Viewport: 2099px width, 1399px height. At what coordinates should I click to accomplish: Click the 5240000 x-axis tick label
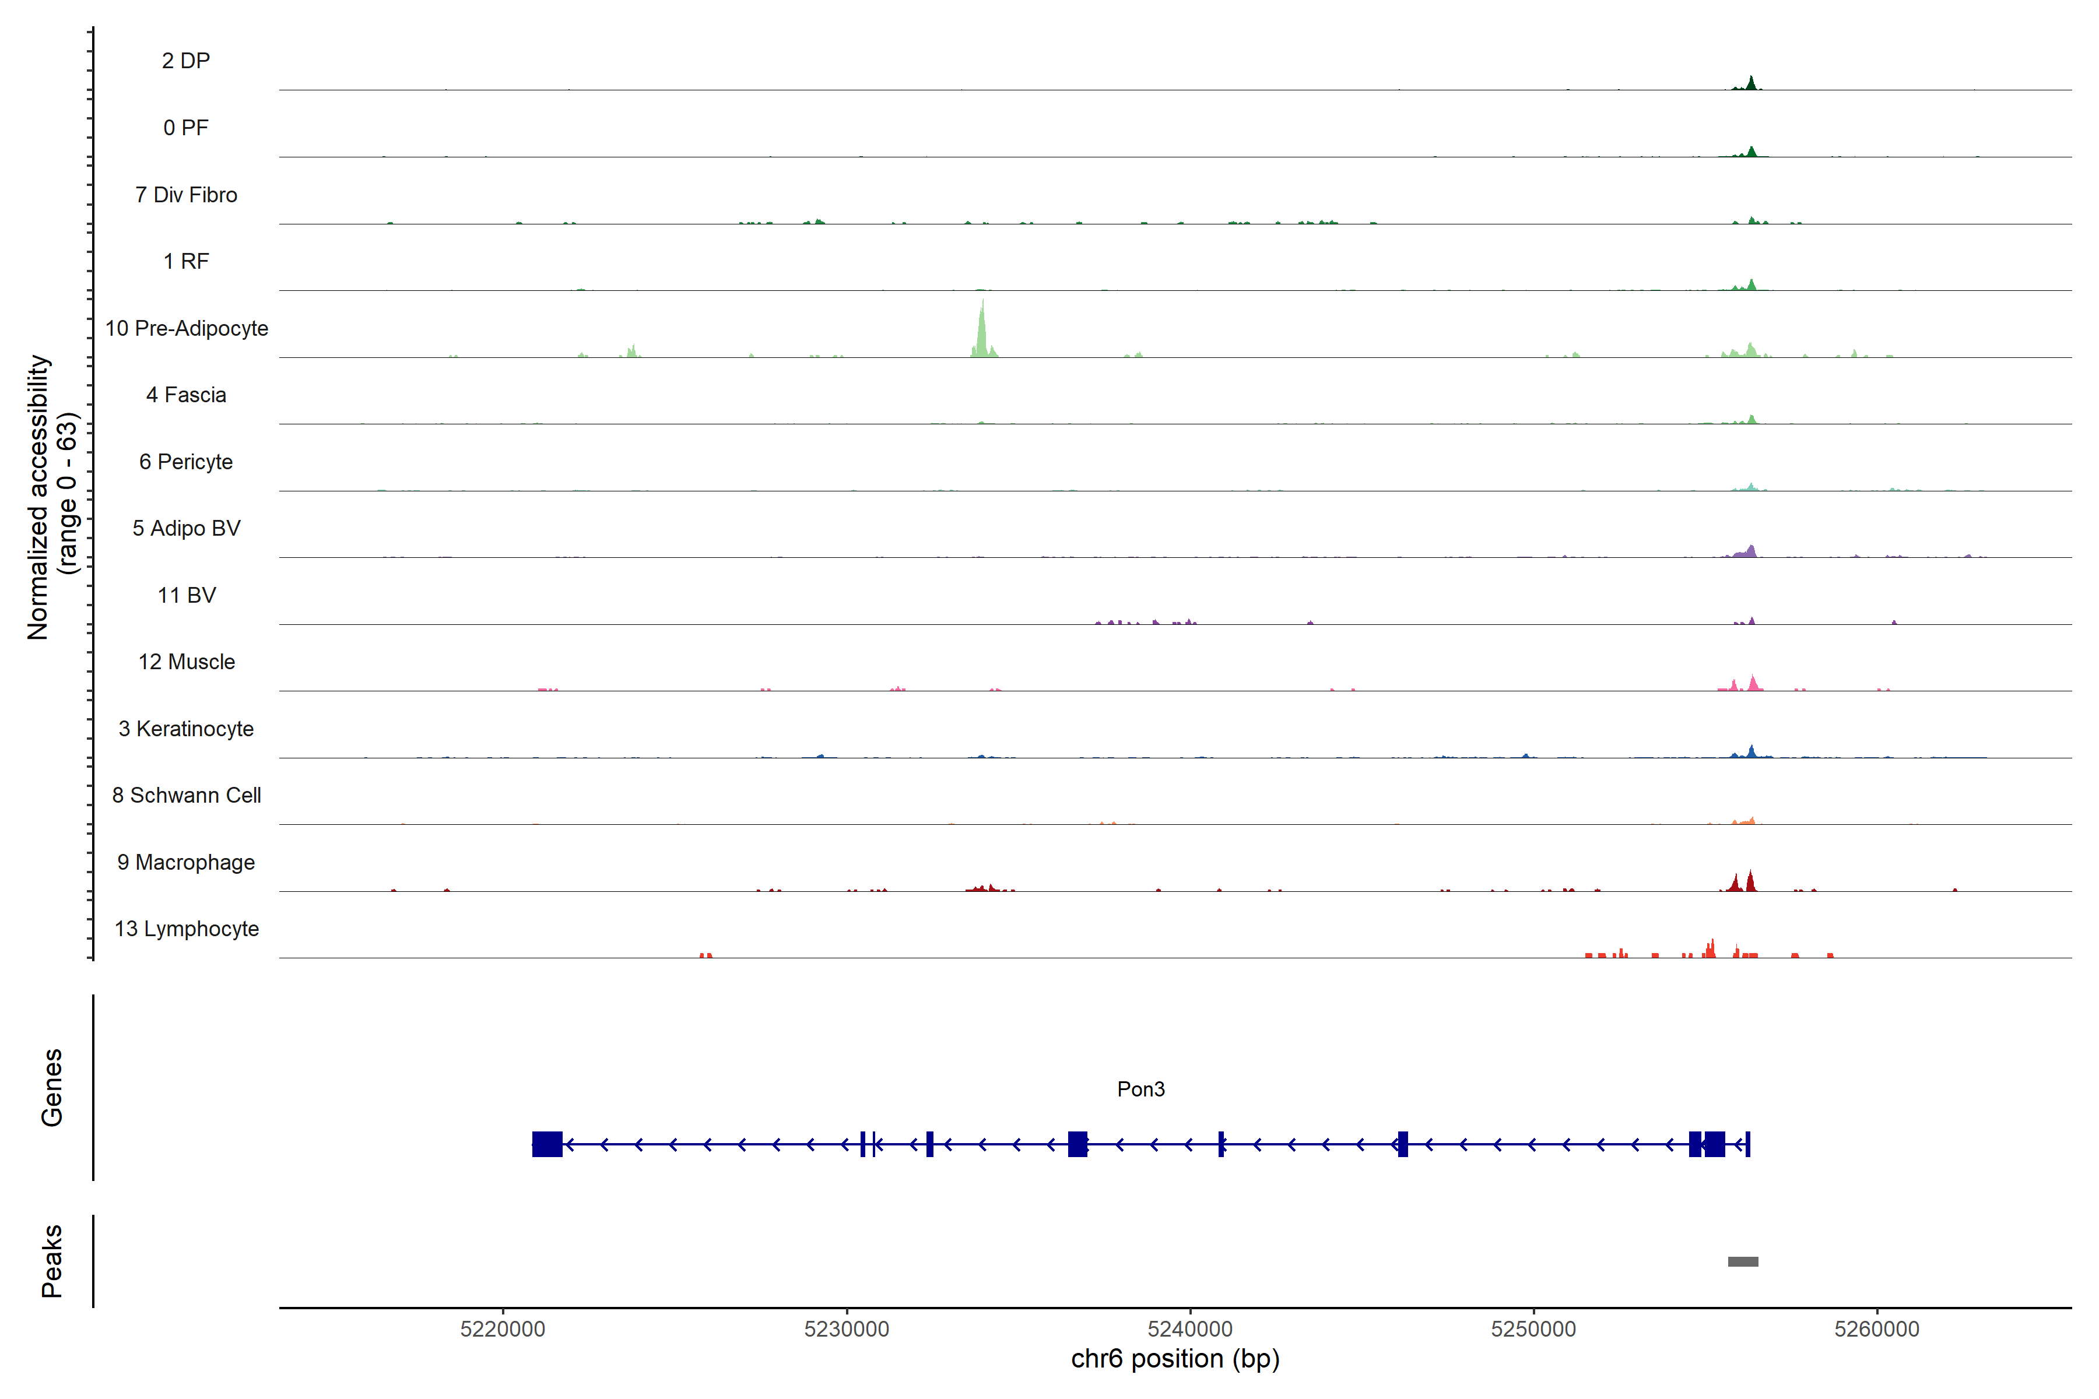click(x=1189, y=1328)
